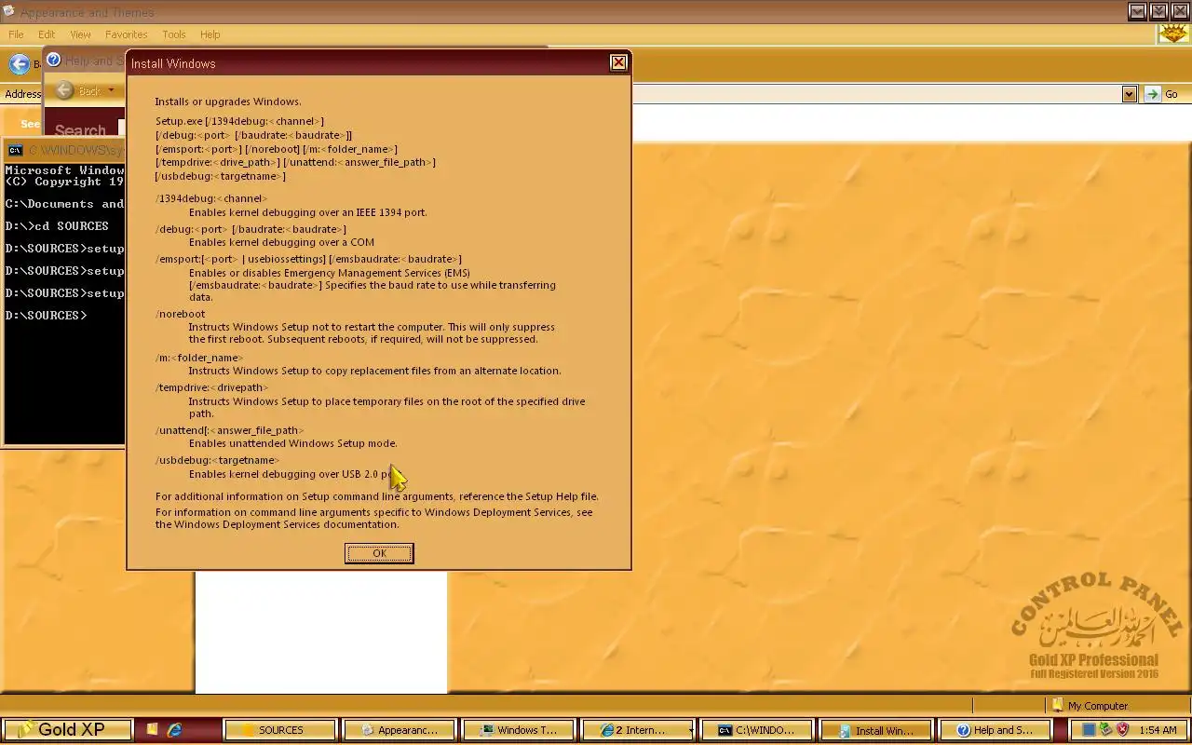
Task: Click the Search label in Help and Support
Action: [x=80, y=130]
